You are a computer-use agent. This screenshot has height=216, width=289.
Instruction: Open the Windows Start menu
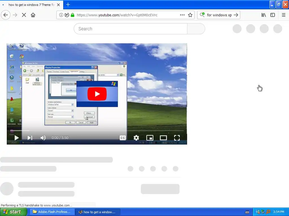point(13,212)
